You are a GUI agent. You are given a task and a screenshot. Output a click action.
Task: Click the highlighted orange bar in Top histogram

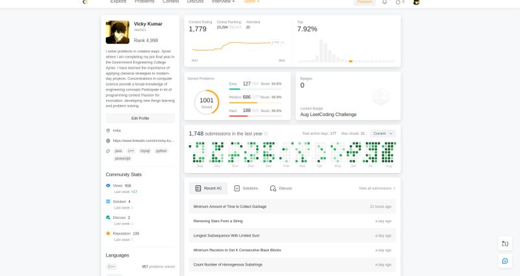click(x=350, y=61)
